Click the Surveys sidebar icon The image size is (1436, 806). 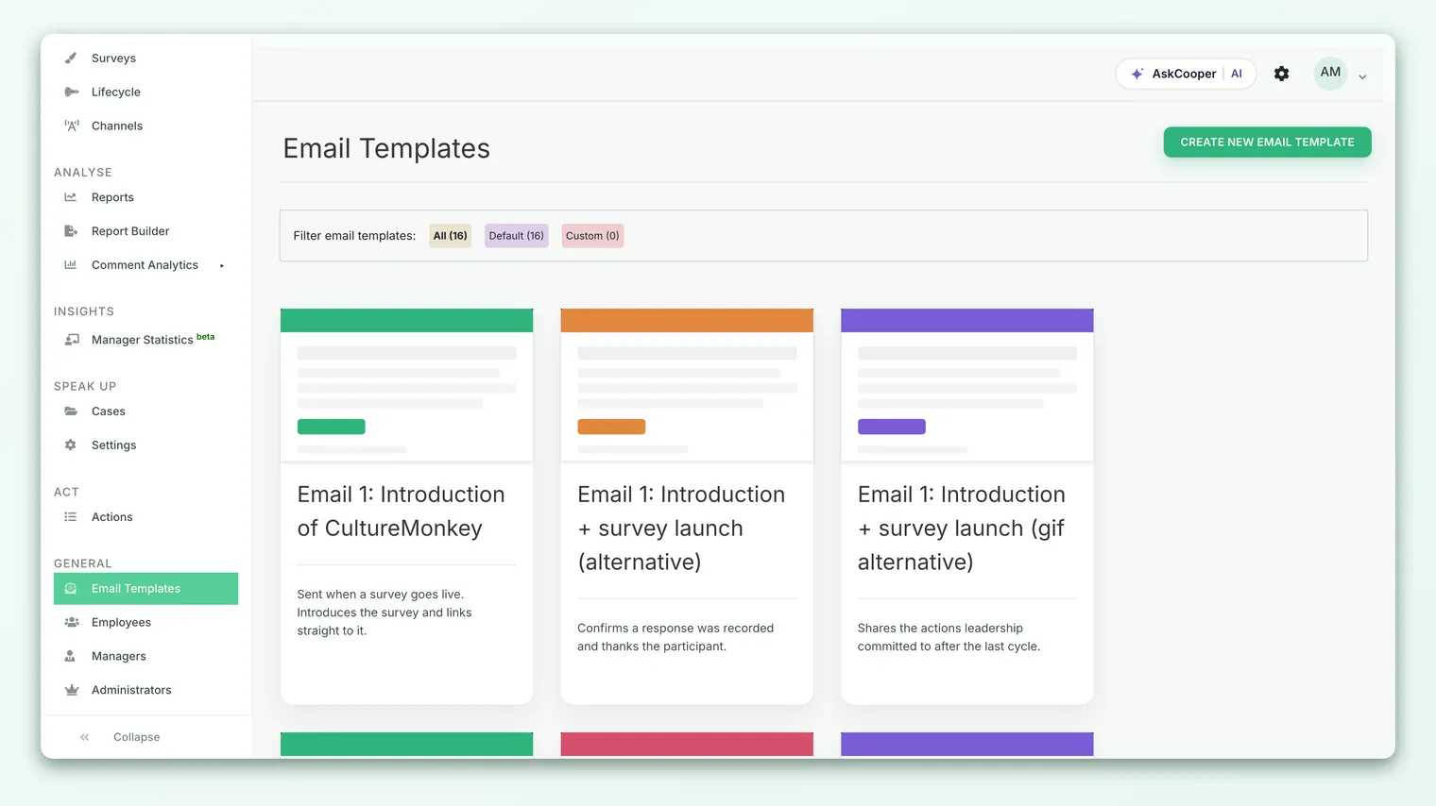click(71, 58)
